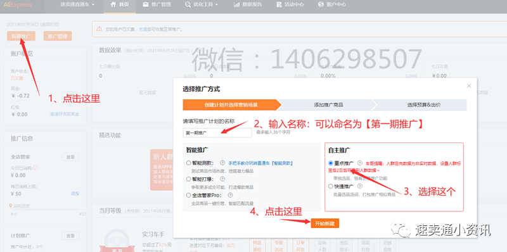Click the coin icon beside 账户中心
Screen dimensions: 507x252
point(321,4)
